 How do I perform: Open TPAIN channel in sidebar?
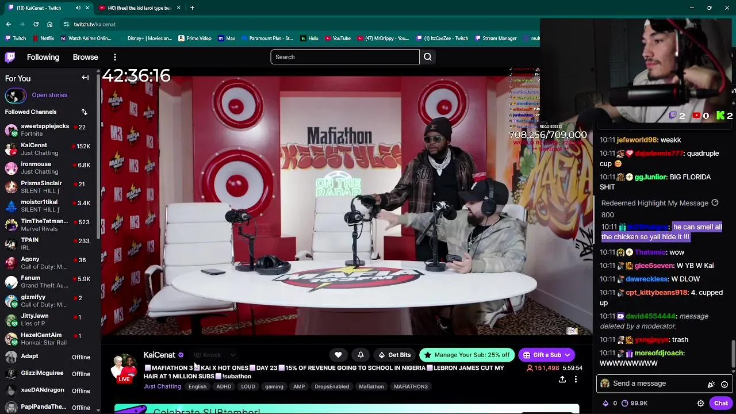[x=48, y=244]
